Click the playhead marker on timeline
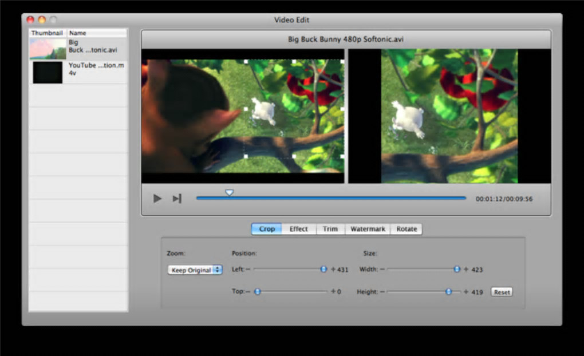The height and width of the screenshot is (356, 584). coord(230,192)
